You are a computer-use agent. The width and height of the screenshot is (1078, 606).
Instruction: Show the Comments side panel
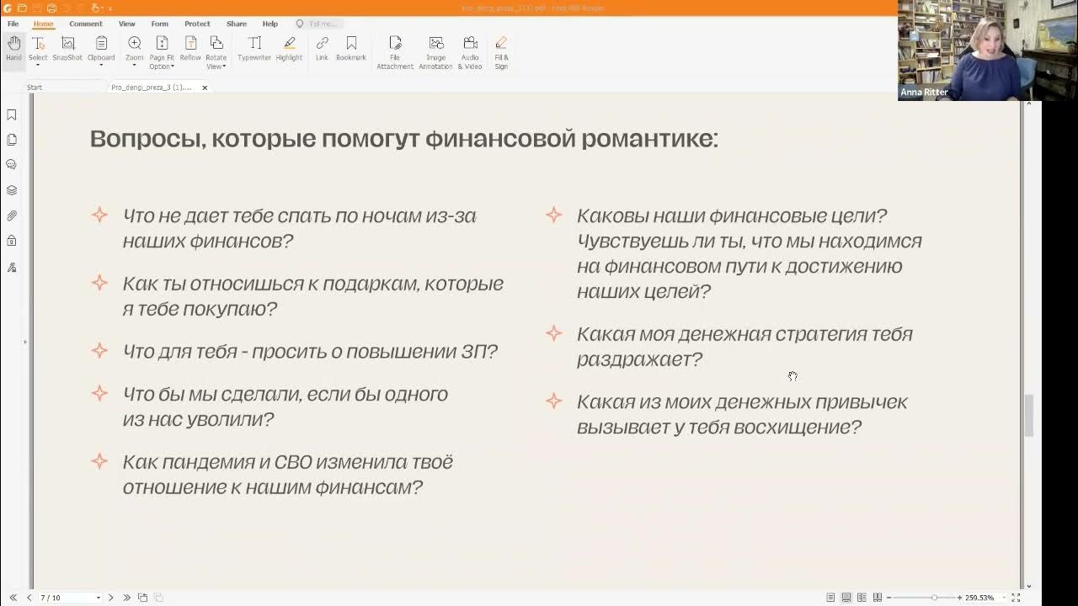point(12,165)
